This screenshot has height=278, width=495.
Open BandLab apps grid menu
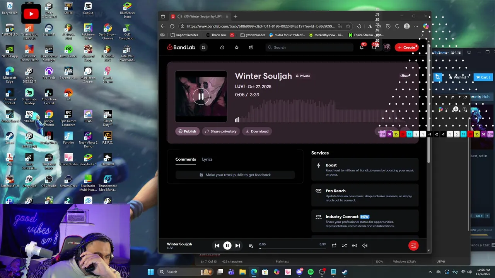tap(203, 47)
